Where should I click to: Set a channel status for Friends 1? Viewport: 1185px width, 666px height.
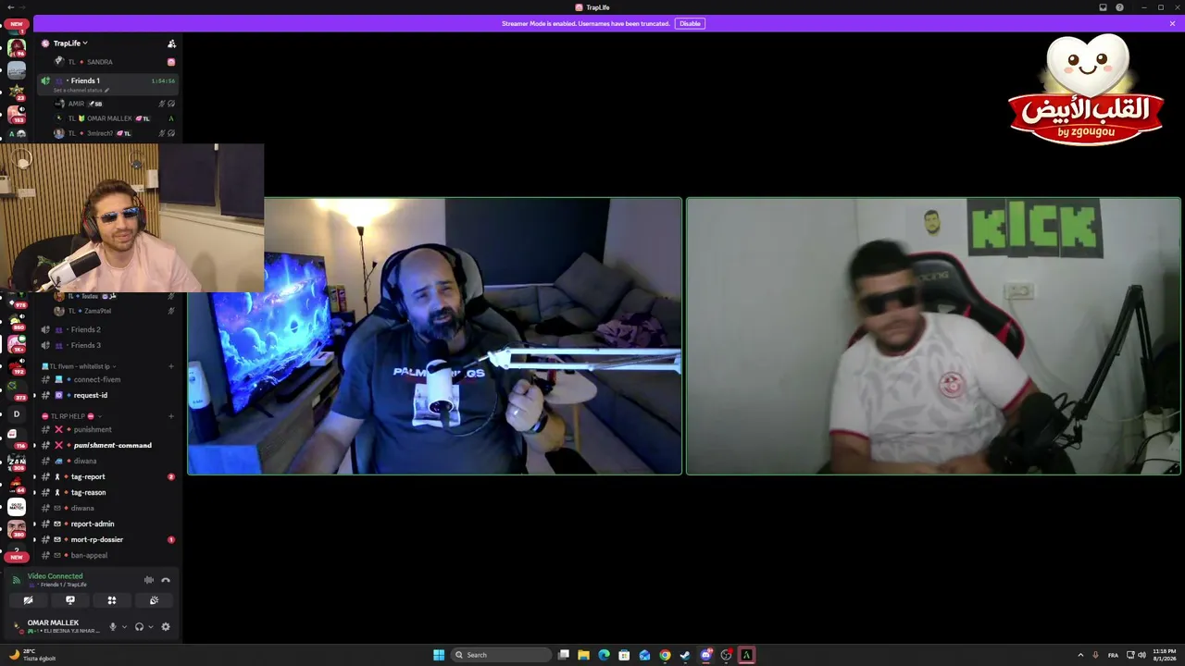[81, 91]
